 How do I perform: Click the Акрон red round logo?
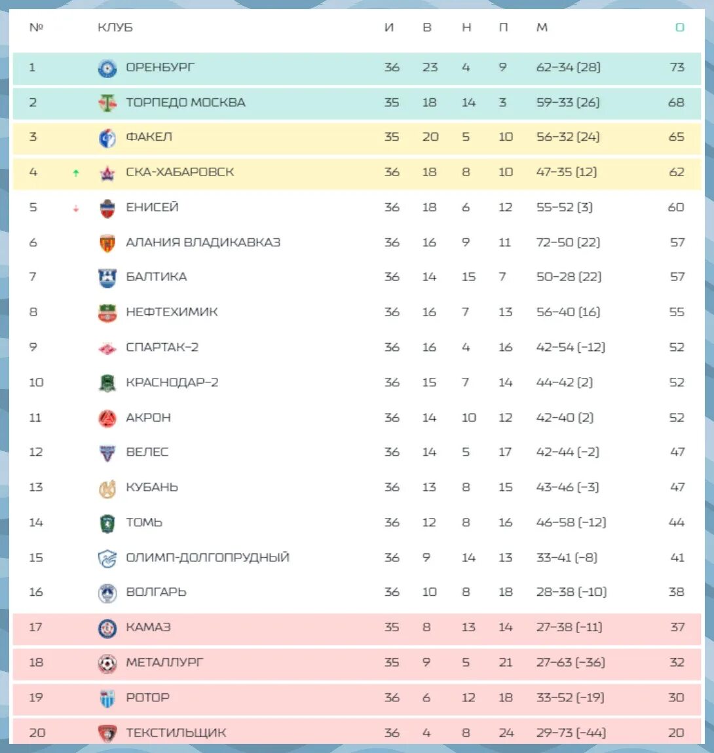point(107,418)
